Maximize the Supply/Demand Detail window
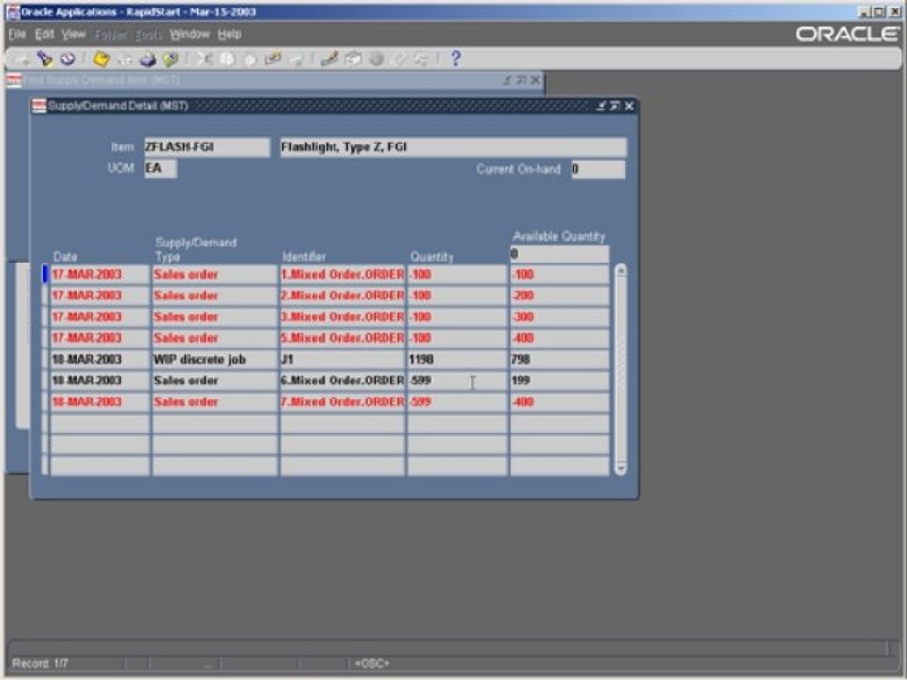The image size is (907, 680). click(x=615, y=106)
